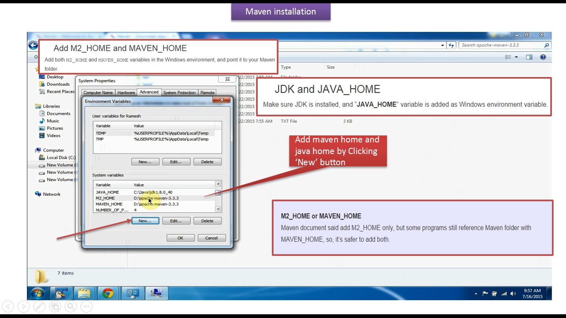Screen dimensions: 566x318
Task: Click Delete in the user variables section
Action: click(x=207, y=161)
